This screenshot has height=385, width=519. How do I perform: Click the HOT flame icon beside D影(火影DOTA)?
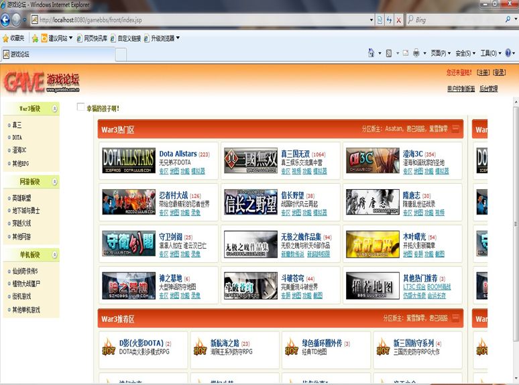click(x=108, y=347)
